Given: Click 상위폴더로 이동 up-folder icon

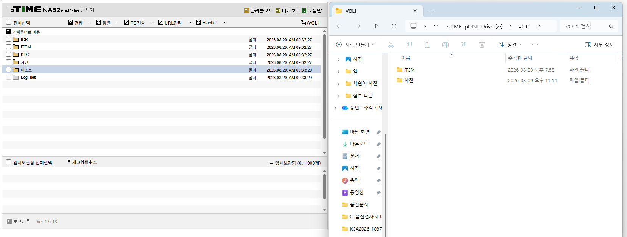Looking at the screenshot, I should (8, 32).
